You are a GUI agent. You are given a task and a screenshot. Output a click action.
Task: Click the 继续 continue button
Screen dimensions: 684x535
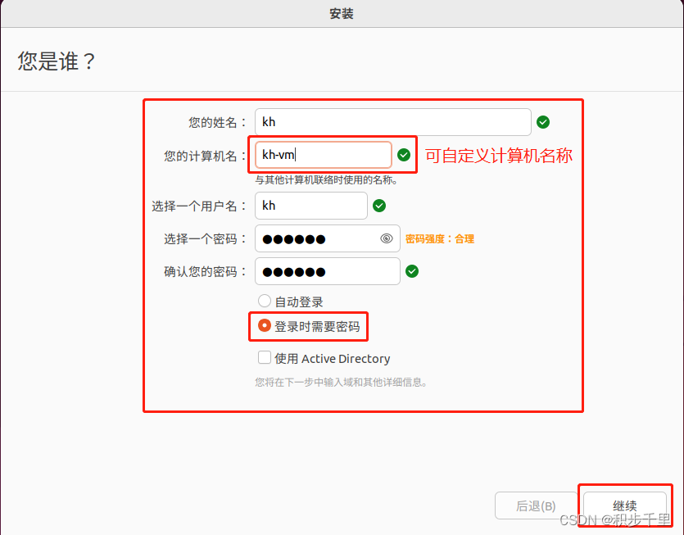coord(625,506)
